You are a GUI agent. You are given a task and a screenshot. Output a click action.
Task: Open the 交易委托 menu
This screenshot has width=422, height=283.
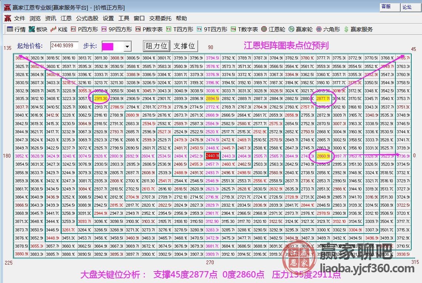point(160,18)
